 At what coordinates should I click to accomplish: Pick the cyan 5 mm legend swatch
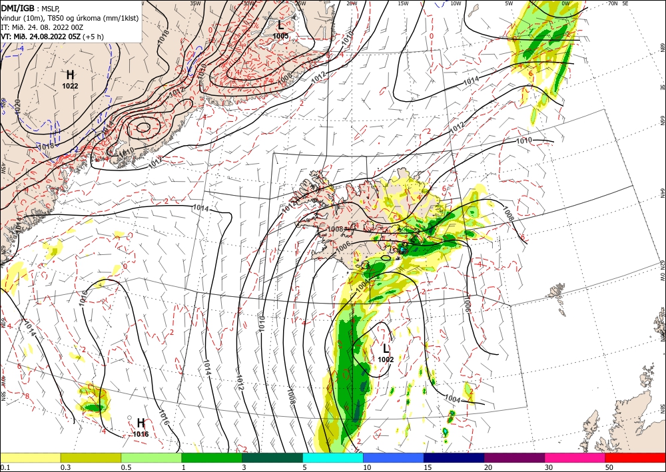point(333,457)
